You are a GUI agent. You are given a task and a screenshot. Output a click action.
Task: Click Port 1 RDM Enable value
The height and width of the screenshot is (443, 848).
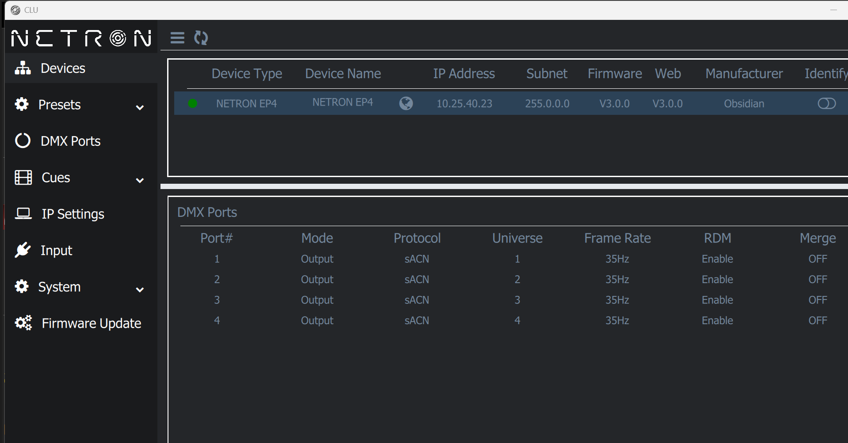pyautogui.click(x=718, y=259)
